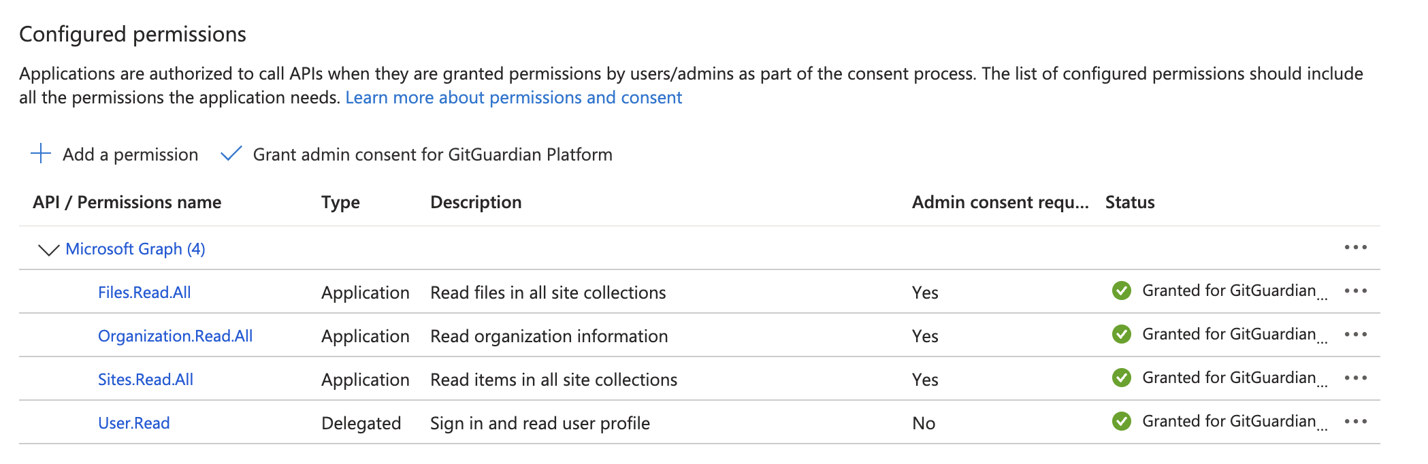Collapse the Microsoft Graph group chevron
Image resolution: width=1428 pixels, height=464 pixels.
coord(48,250)
